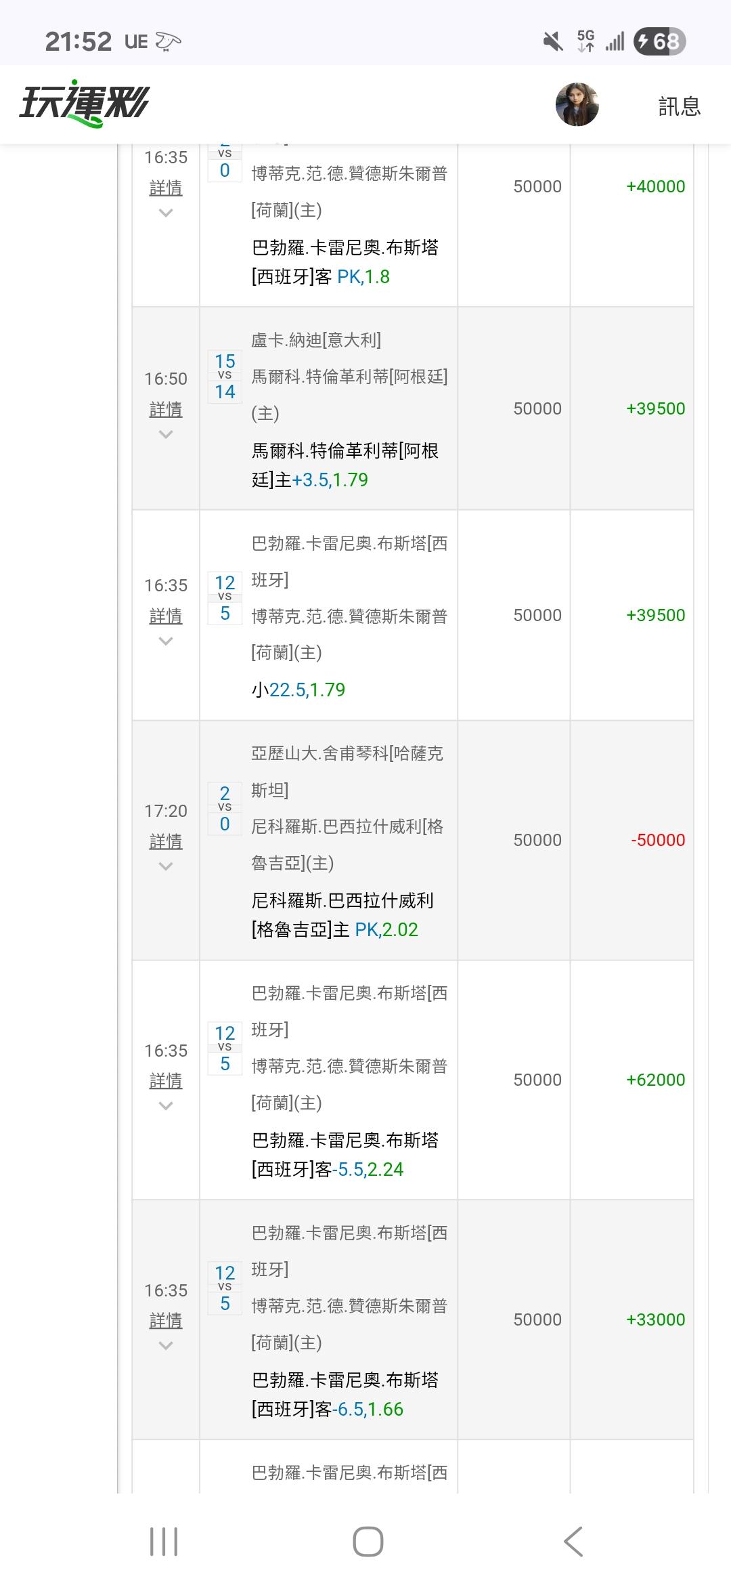Expand the chevron under the 17:20 match

[166, 866]
